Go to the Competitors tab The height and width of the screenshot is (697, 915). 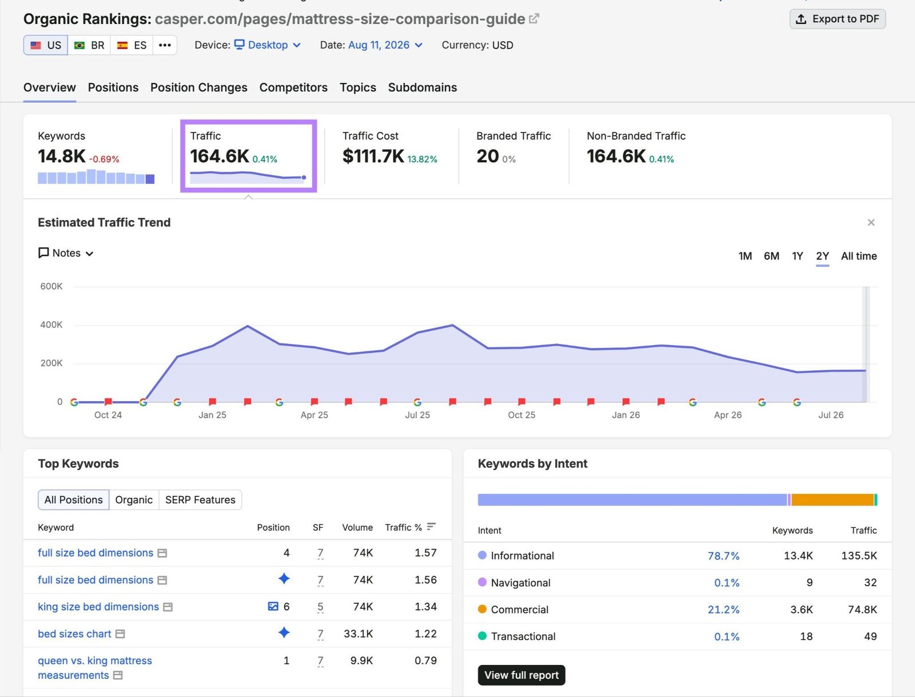point(293,87)
